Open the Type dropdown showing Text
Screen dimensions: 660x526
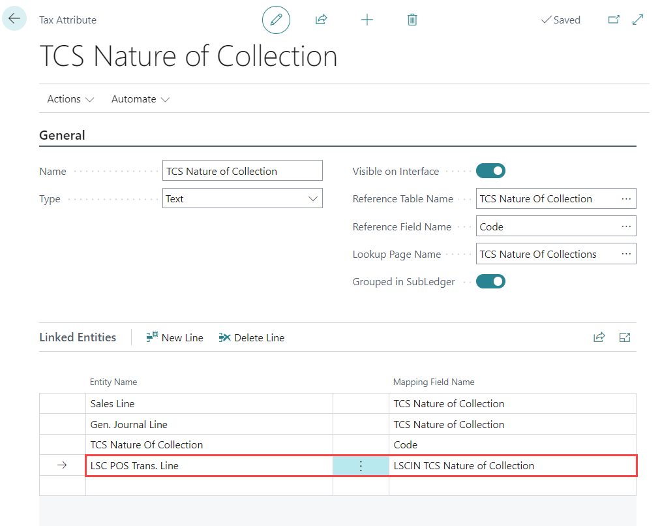click(x=242, y=199)
